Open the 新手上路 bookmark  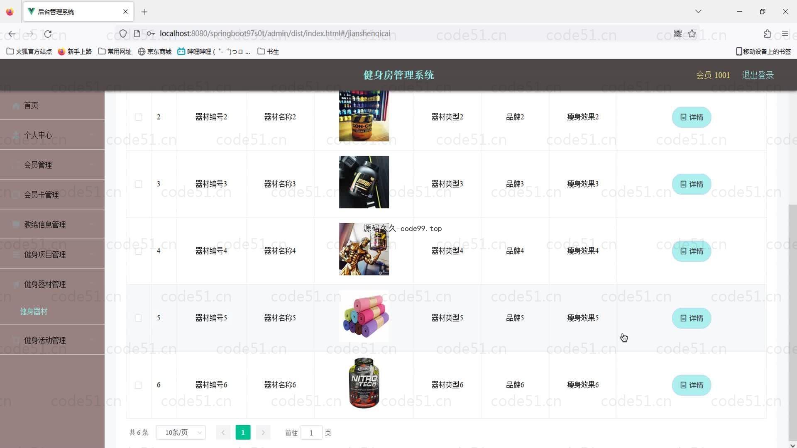point(75,51)
